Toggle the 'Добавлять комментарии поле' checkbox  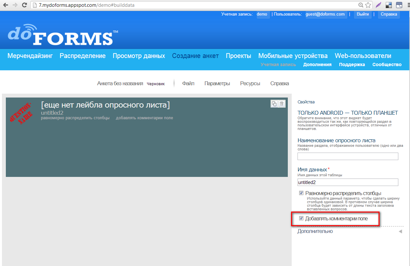[301, 218]
